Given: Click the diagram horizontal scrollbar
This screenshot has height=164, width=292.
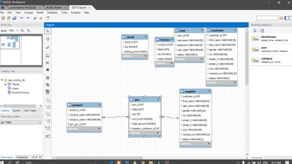Looking at the screenshot, I should 99,158.
